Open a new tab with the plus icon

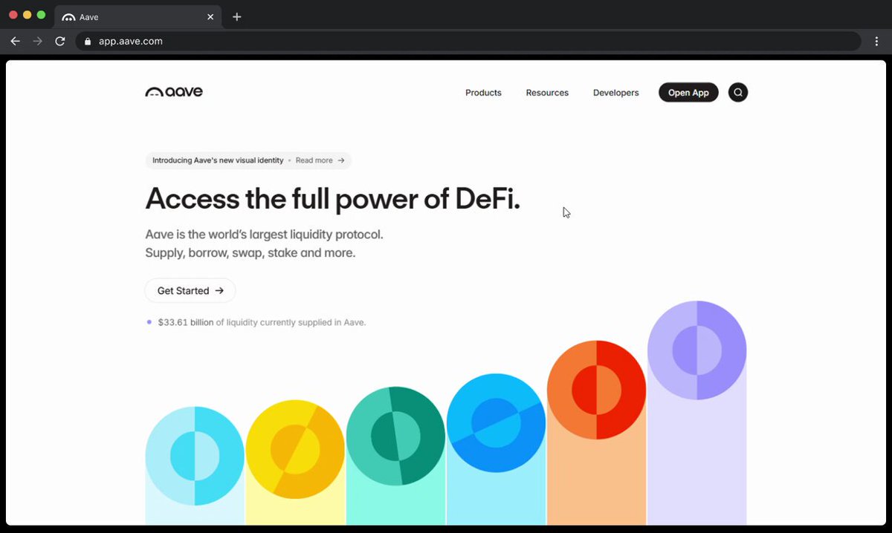[x=236, y=16]
